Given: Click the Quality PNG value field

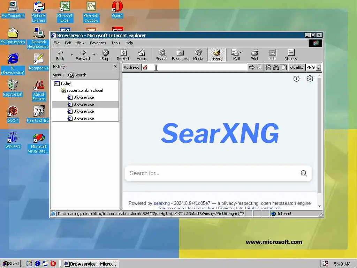Looking at the screenshot, I should point(311,67).
